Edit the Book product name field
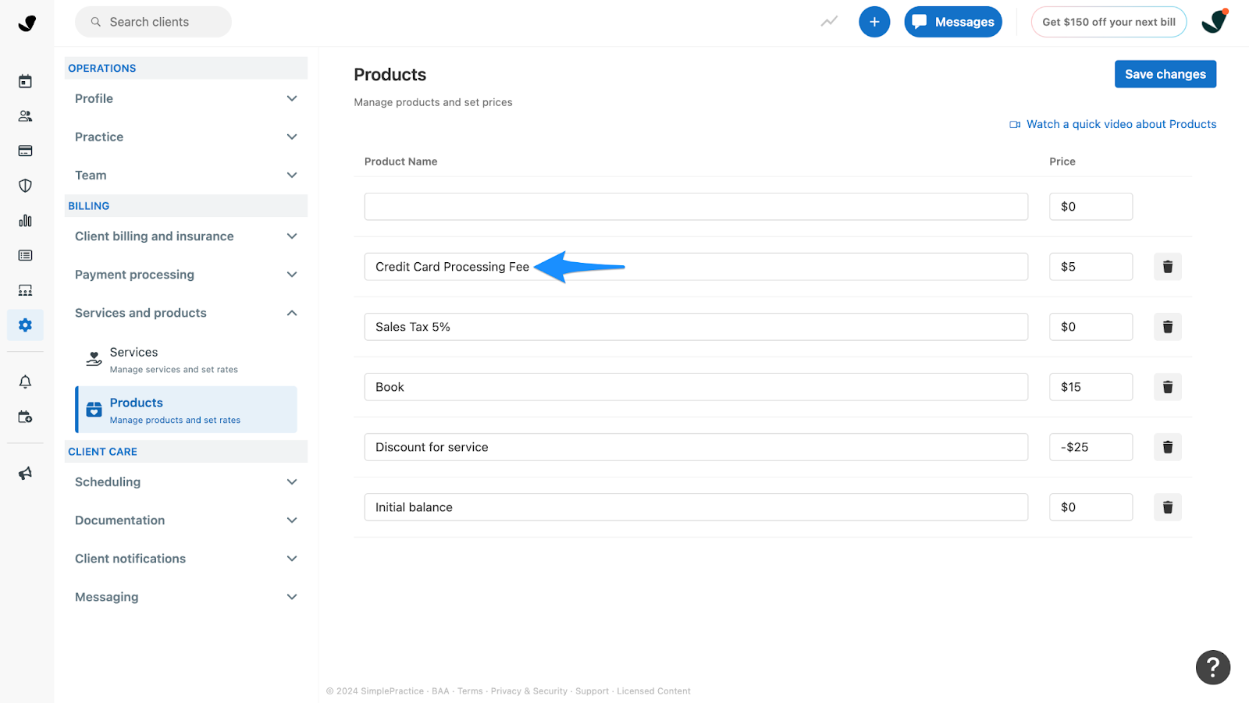The width and height of the screenshot is (1249, 703). click(696, 387)
